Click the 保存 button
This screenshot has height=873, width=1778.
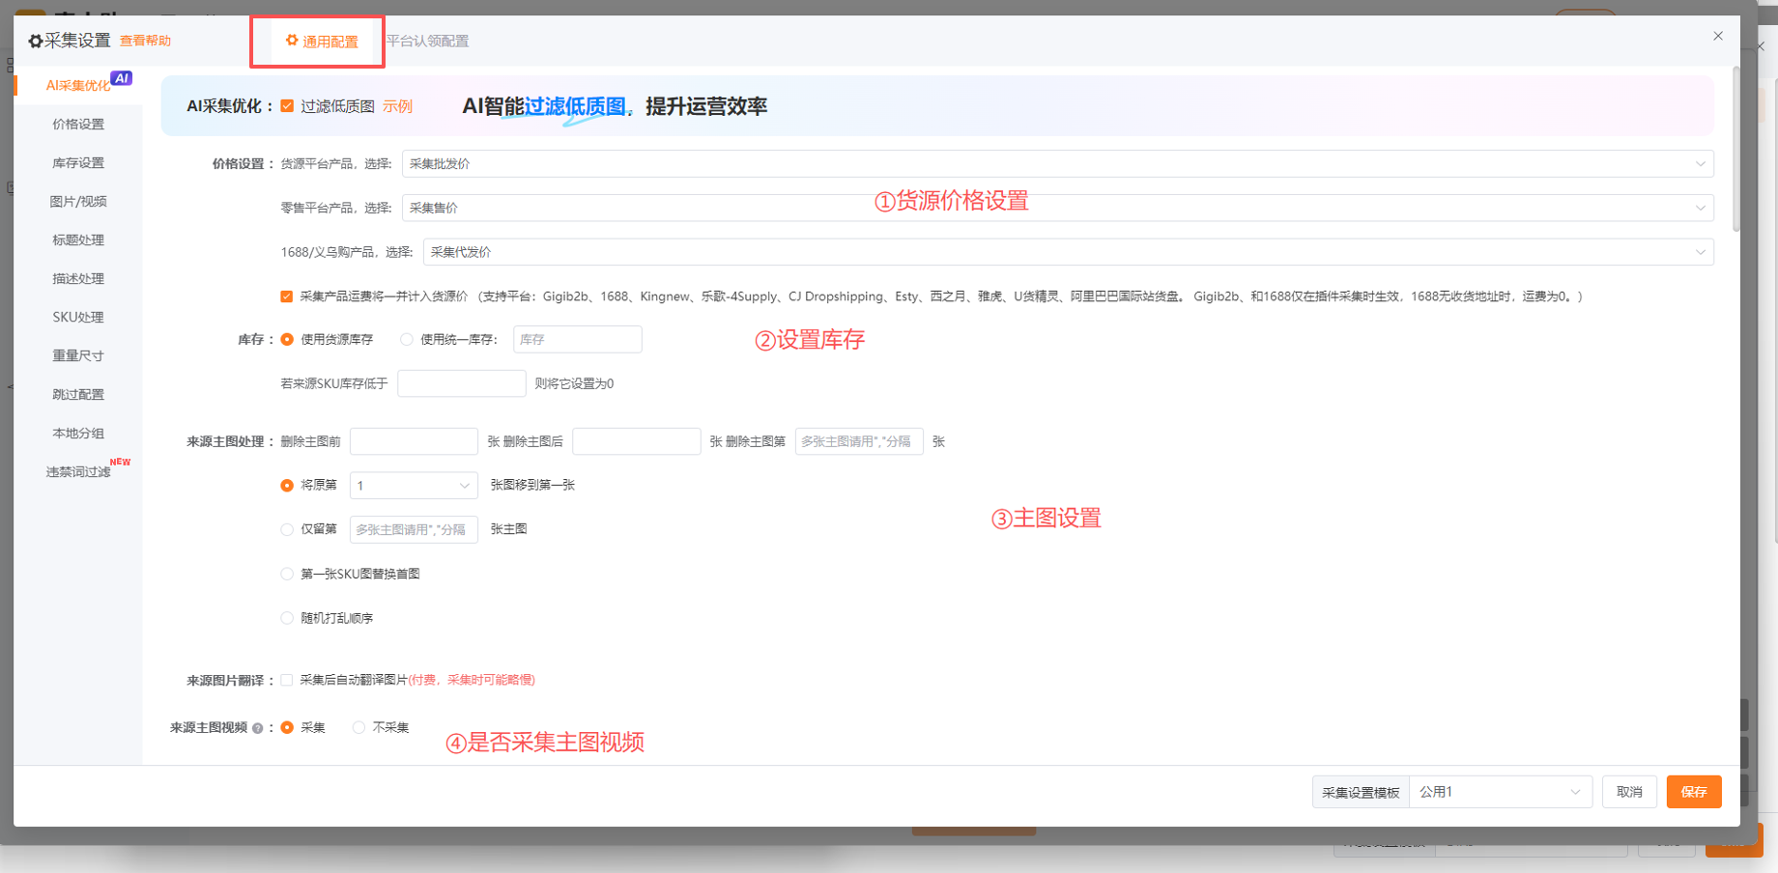(1694, 792)
